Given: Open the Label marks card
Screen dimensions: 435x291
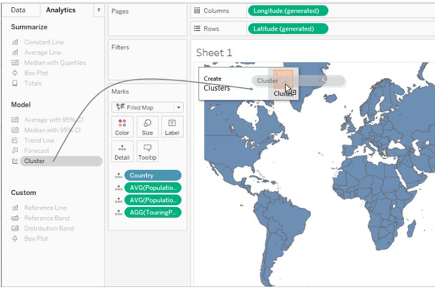Looking at the screenshot, I should pyautogui.click(x=172, y=127).
